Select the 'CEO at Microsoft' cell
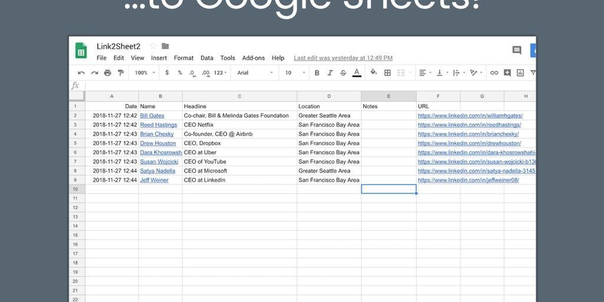Screen dimensions: 604x302 [239, 170]
